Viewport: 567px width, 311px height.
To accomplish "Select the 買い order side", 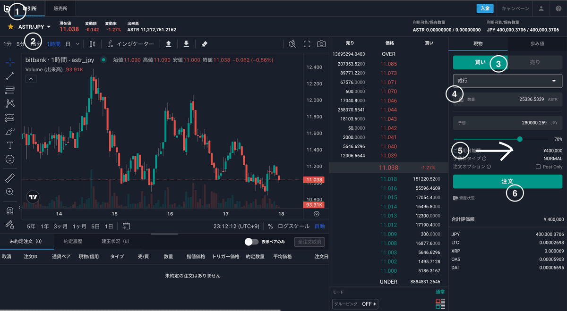I will [480, 62].
